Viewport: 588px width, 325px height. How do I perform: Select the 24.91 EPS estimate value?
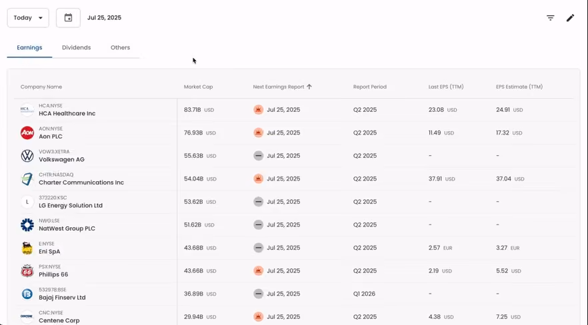(x=503, y=110)
